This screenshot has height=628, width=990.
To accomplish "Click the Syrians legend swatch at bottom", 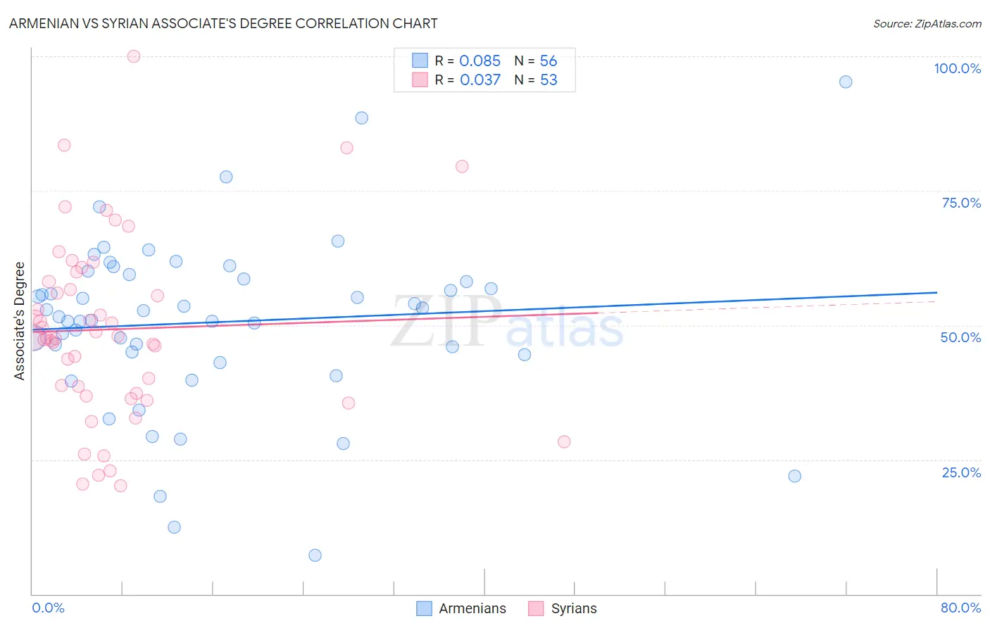I will pos(537,608).
